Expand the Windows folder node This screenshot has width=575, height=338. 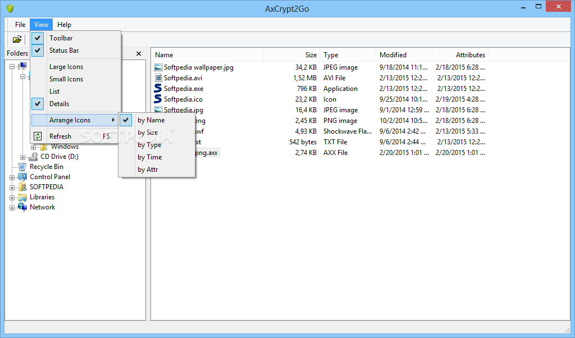[x=33, y=147]
